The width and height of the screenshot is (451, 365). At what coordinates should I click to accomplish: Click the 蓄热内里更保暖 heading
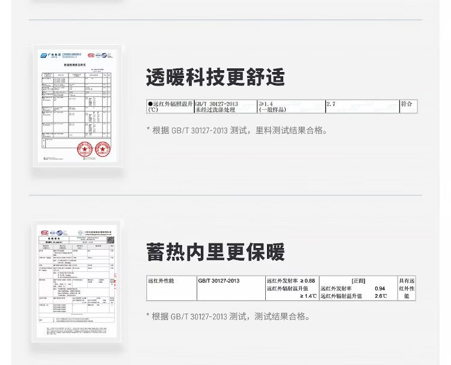tap(215, 253)
